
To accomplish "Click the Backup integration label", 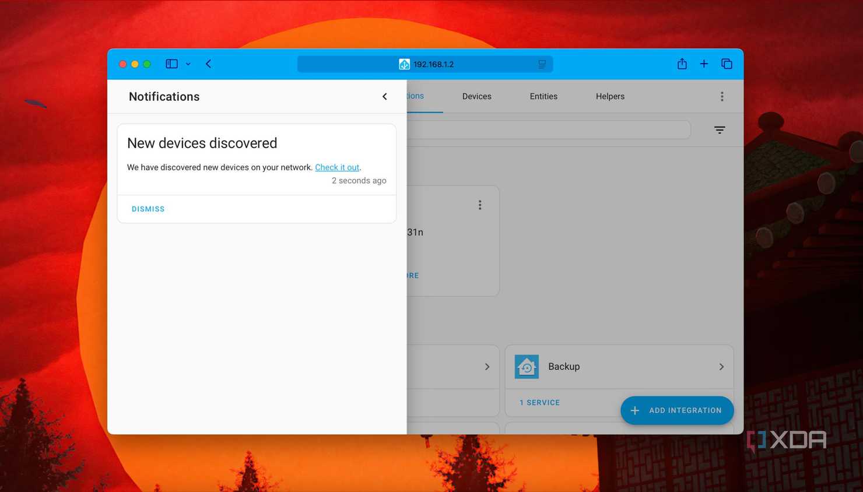I will [564, 367].
